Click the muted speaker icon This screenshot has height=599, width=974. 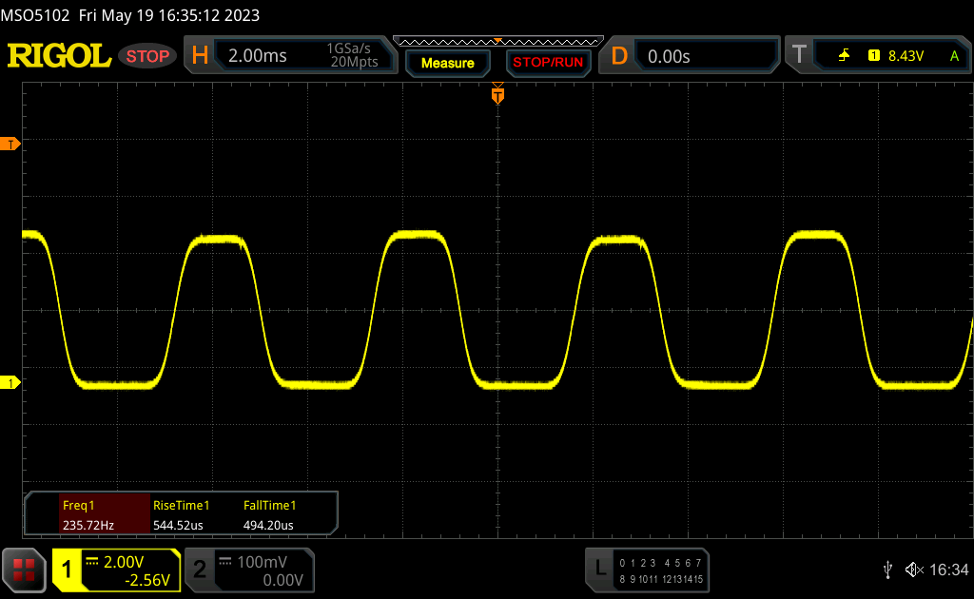(x=913, y=570)
